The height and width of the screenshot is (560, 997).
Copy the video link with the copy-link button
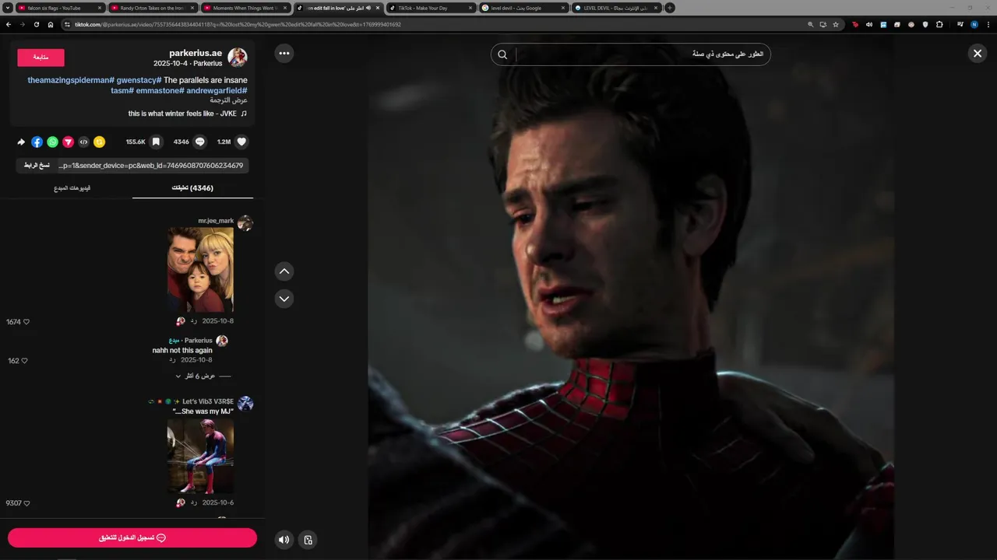(x=36, y=165)
